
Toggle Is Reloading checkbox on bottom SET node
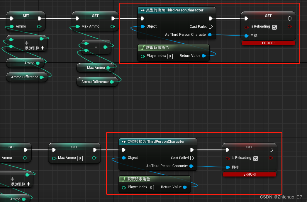[x=255, y=158]
